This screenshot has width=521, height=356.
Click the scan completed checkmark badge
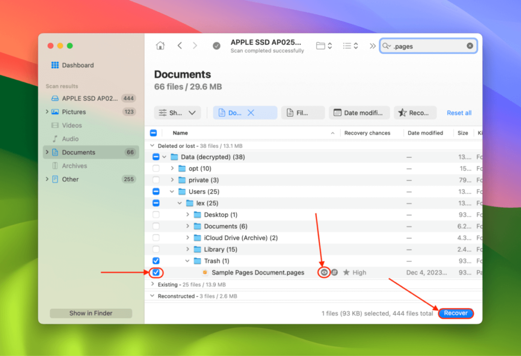tap(216, 46)
